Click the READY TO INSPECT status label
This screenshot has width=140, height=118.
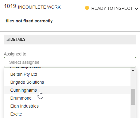click(x=112, y=8)
